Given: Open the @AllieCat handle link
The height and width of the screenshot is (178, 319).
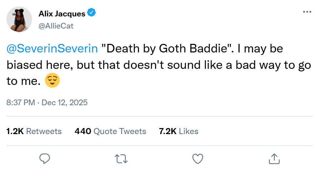Looking at the screenshot, I should (x=56, y=26).
